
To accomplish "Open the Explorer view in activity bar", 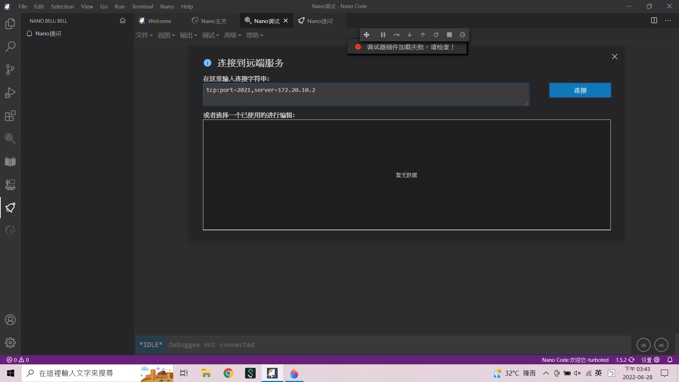I will coord(10,24).
